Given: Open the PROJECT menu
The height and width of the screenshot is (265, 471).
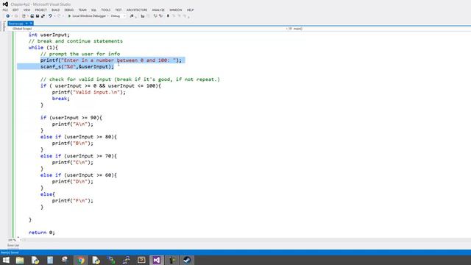Looking at the screenshot, I should [41, 10].
